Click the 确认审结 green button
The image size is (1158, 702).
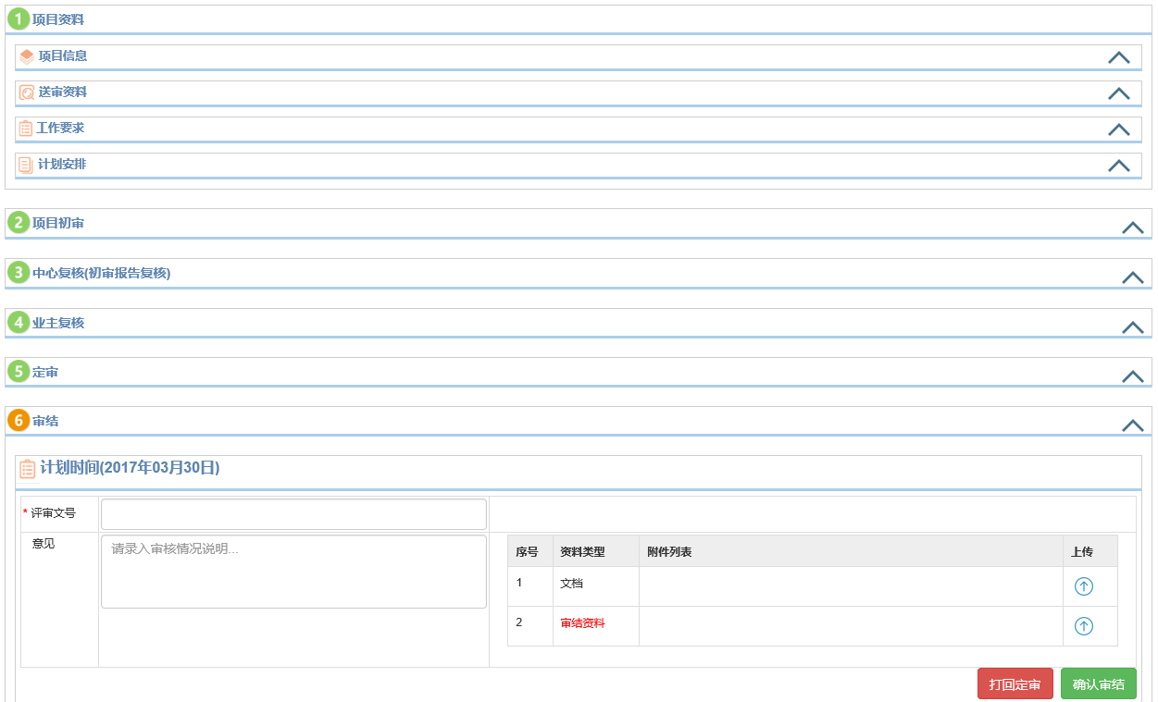click(x=1098, y=684)
